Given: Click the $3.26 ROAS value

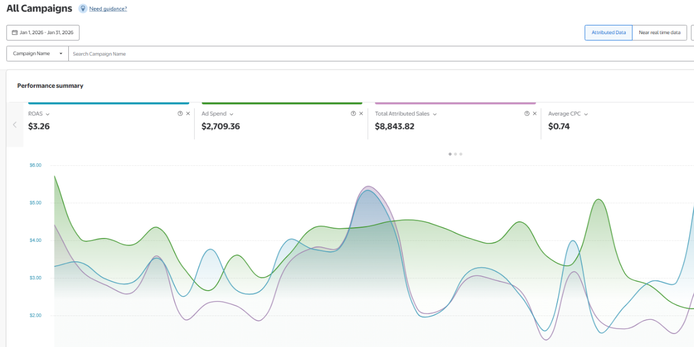Looking at the screenshot, I should (39, 126).
